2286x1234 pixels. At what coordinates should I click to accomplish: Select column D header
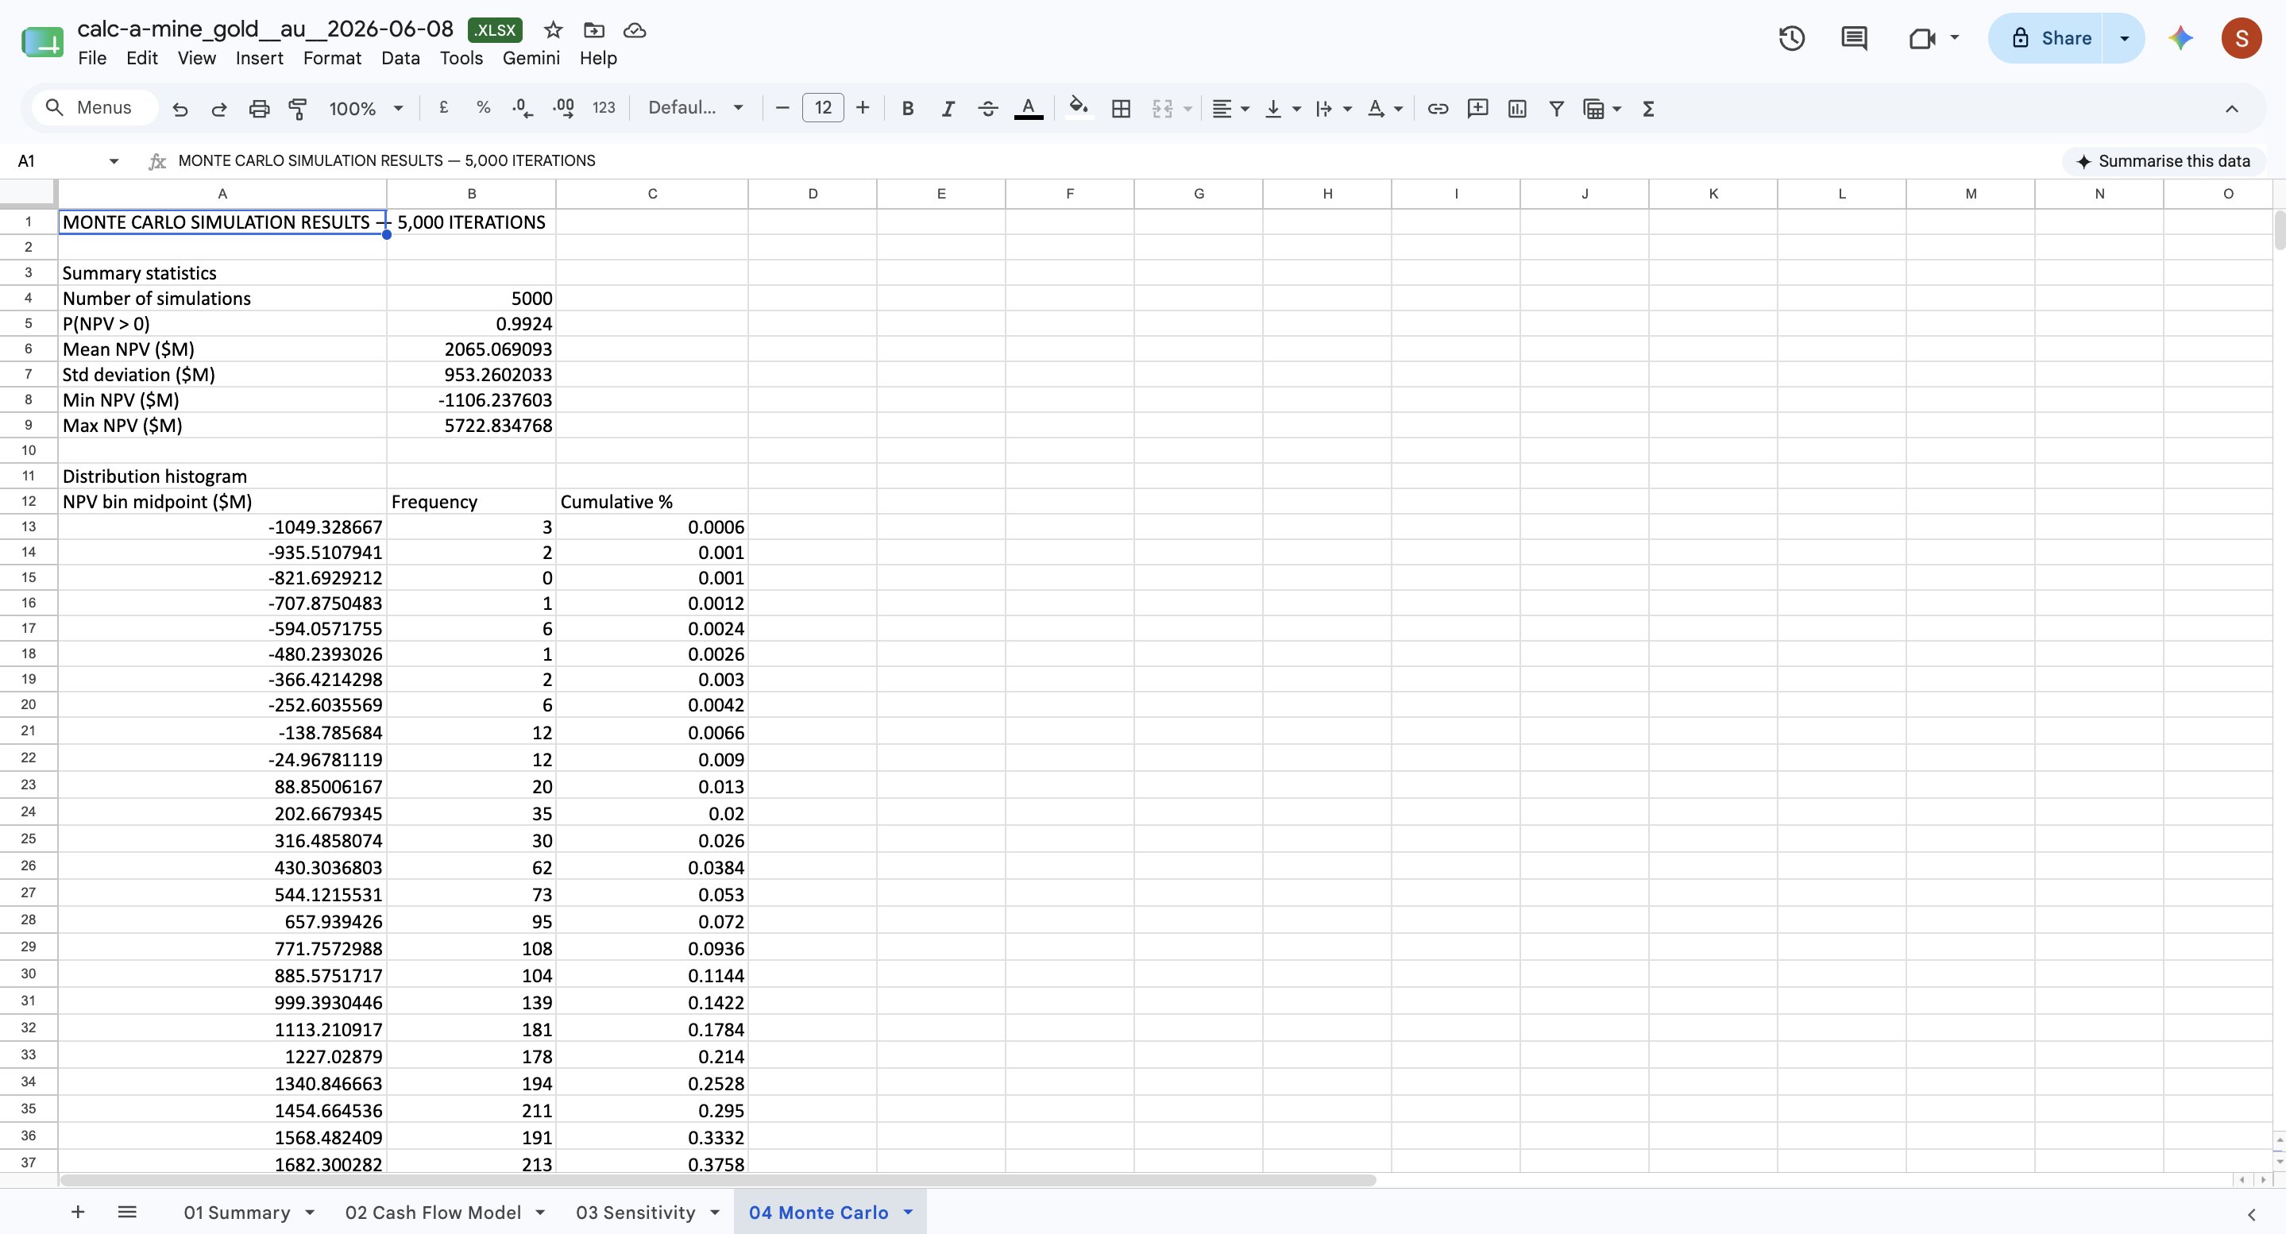pos(812,194)
